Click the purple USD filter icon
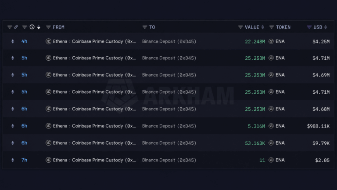The image size is (337, 190). point(309,27)
